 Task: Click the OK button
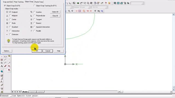37,51
